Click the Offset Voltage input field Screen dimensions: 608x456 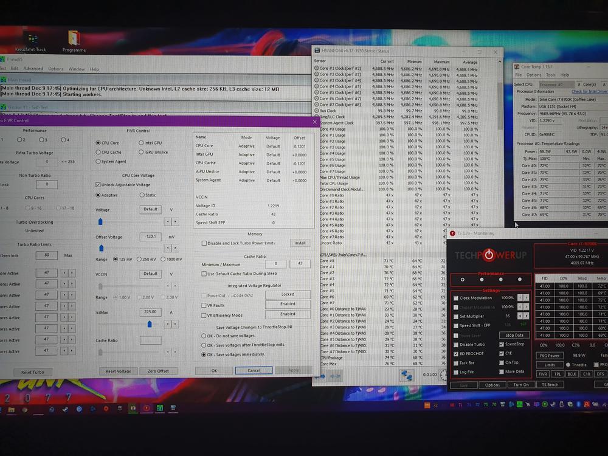point(150,237)
